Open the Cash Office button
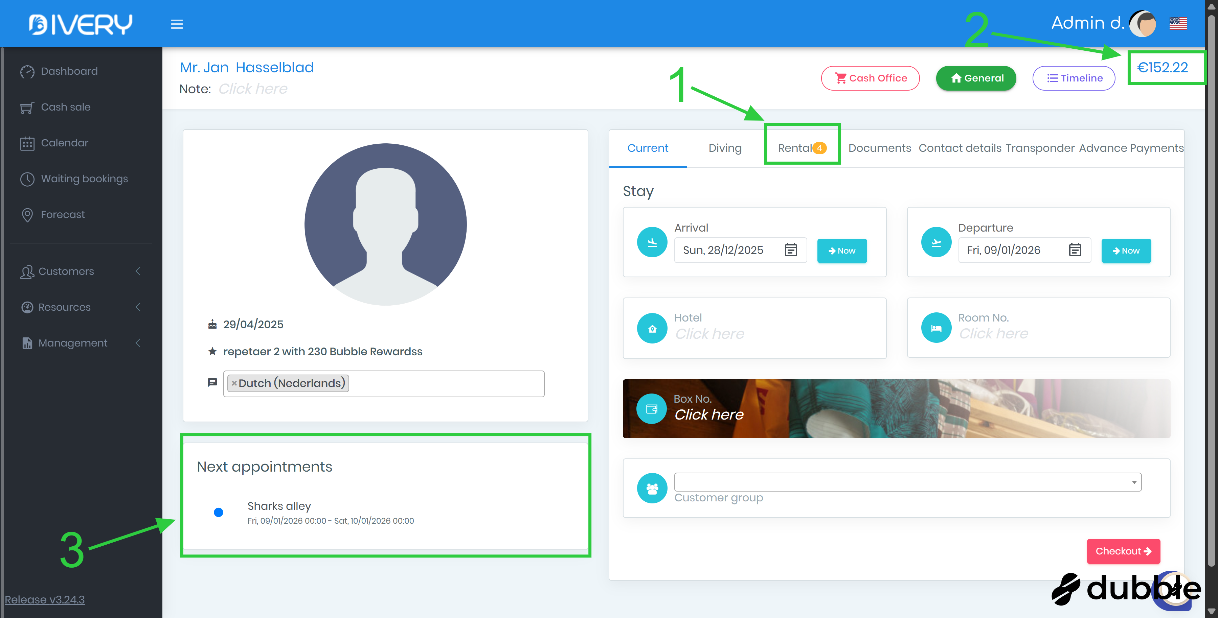This screenshot has height=618, width=1218. coord(870,78)
